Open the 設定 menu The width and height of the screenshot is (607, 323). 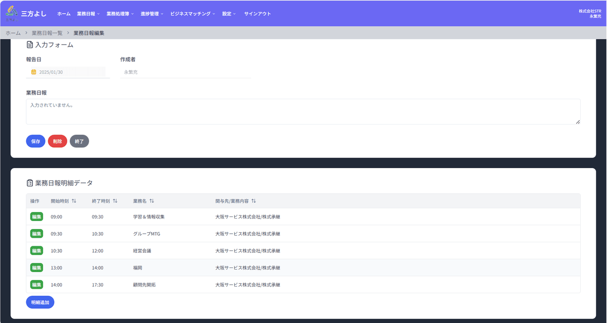pyautogui.click(x=229, y=14)
